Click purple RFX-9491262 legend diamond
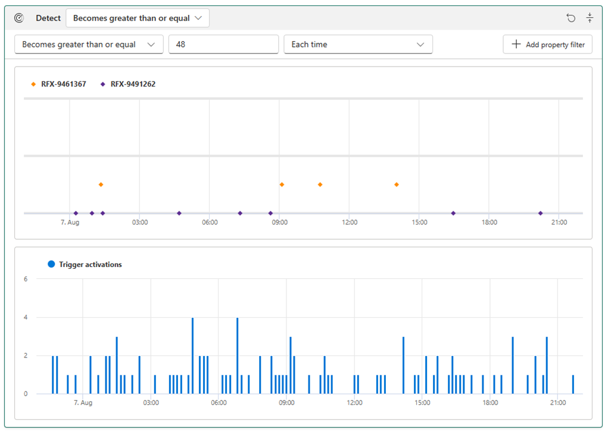The image size is (611, 439). (x=103, y=84)
